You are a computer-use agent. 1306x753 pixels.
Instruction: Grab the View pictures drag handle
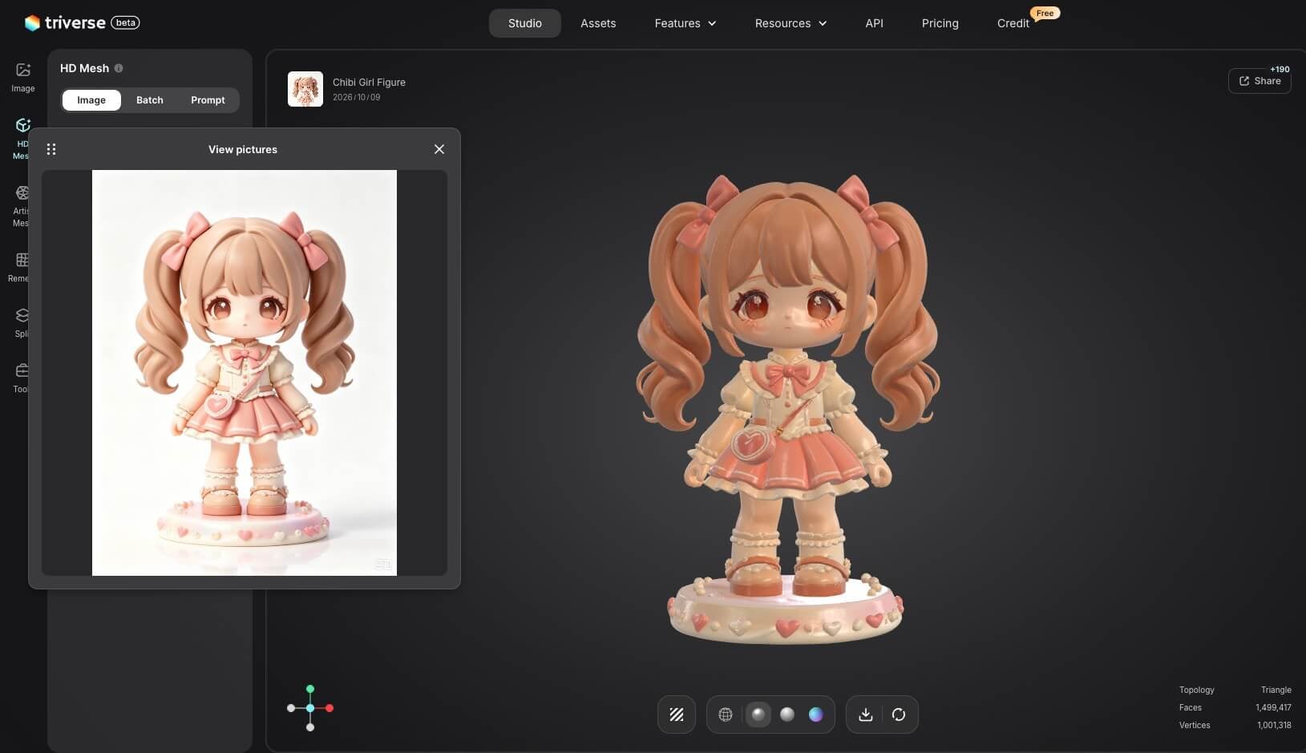(x=51, y=149)
